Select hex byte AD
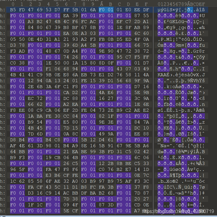The height and width of the screenshot is (217, 217). pos(22,51)
